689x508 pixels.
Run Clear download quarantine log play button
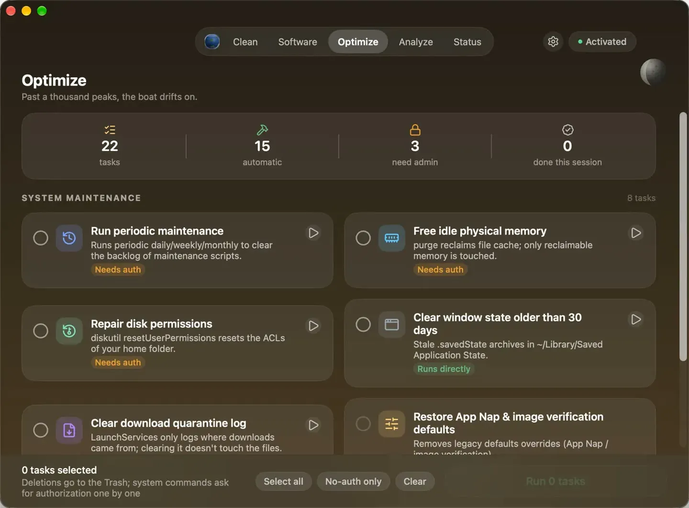pyautogui.click(x=313, y=425)
